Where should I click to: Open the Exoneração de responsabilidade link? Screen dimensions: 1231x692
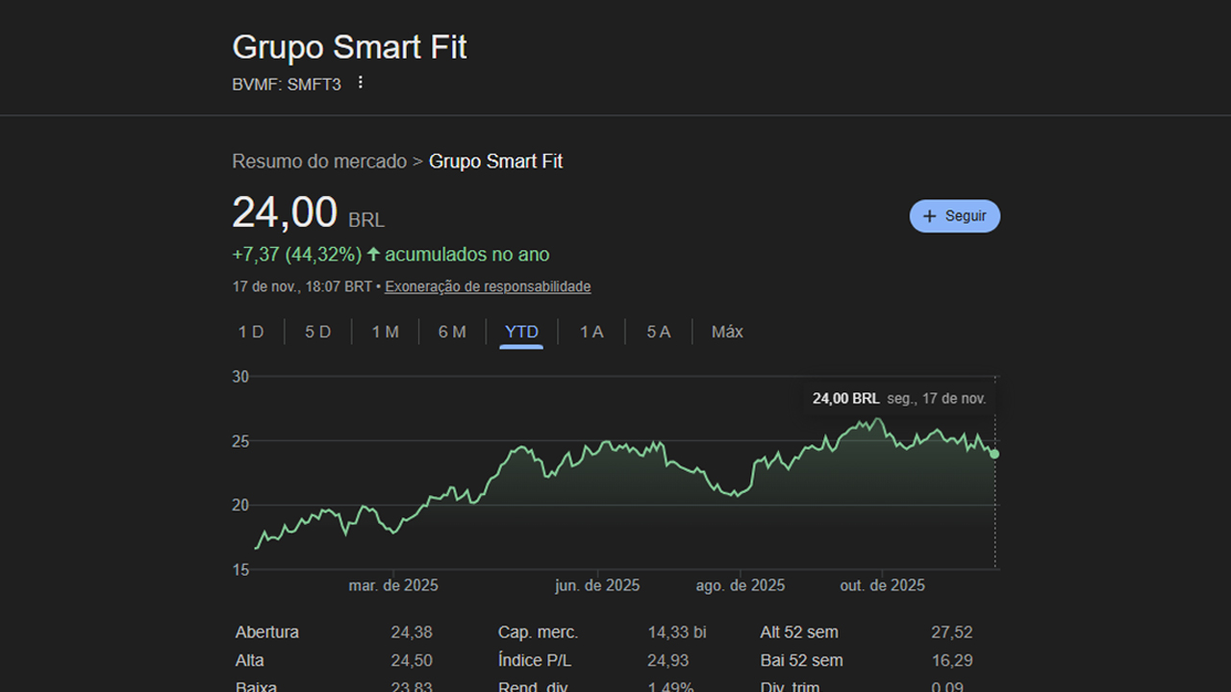488,286
